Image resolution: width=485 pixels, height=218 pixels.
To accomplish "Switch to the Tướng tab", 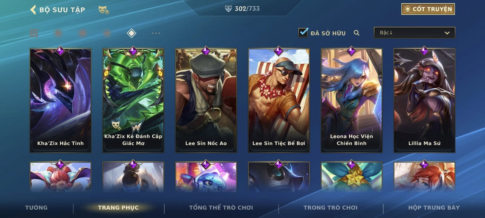I will point(36,207).
